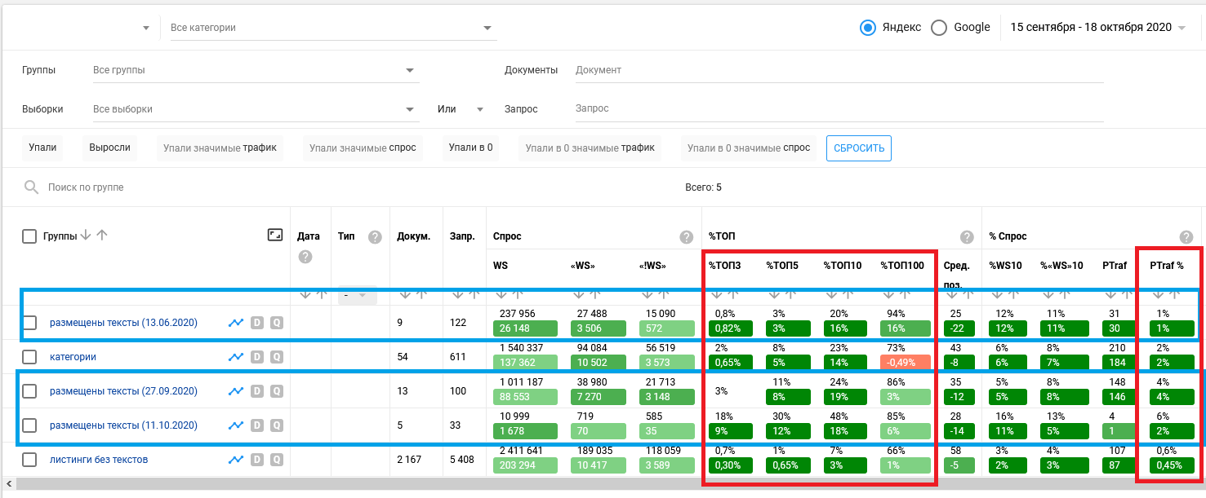
Task: Check the «категории» row checkbox
Action: click(x=29, y=357)
